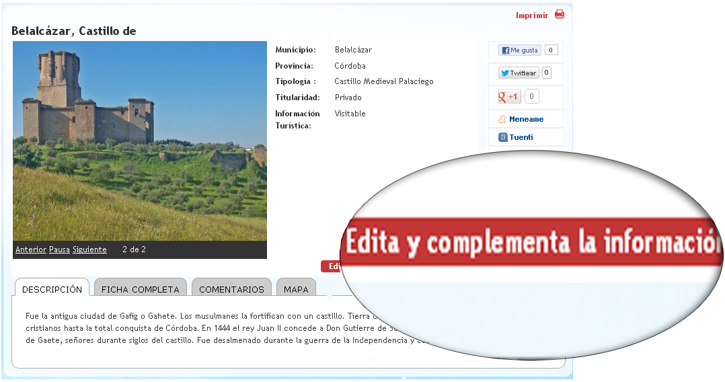Click the Tuenti icon

click(x=502, y=137)
